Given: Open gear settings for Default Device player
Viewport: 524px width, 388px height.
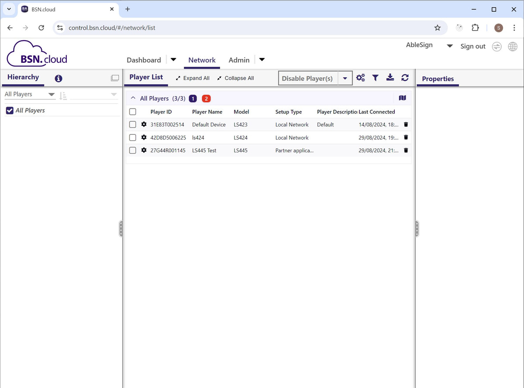Looking at the screenshot, I should [144, 125].
